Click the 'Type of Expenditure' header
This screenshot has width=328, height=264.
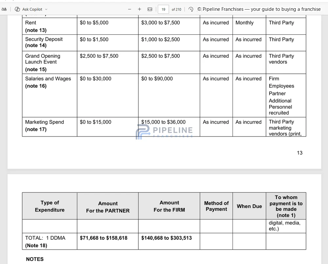(50, 206)
